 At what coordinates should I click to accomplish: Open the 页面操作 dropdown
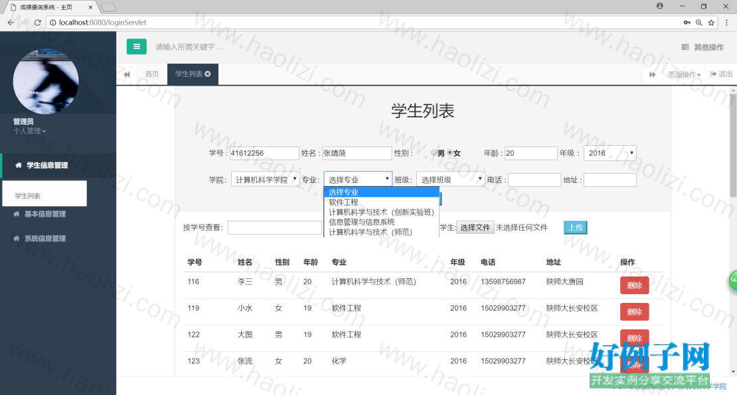[685, 75]
